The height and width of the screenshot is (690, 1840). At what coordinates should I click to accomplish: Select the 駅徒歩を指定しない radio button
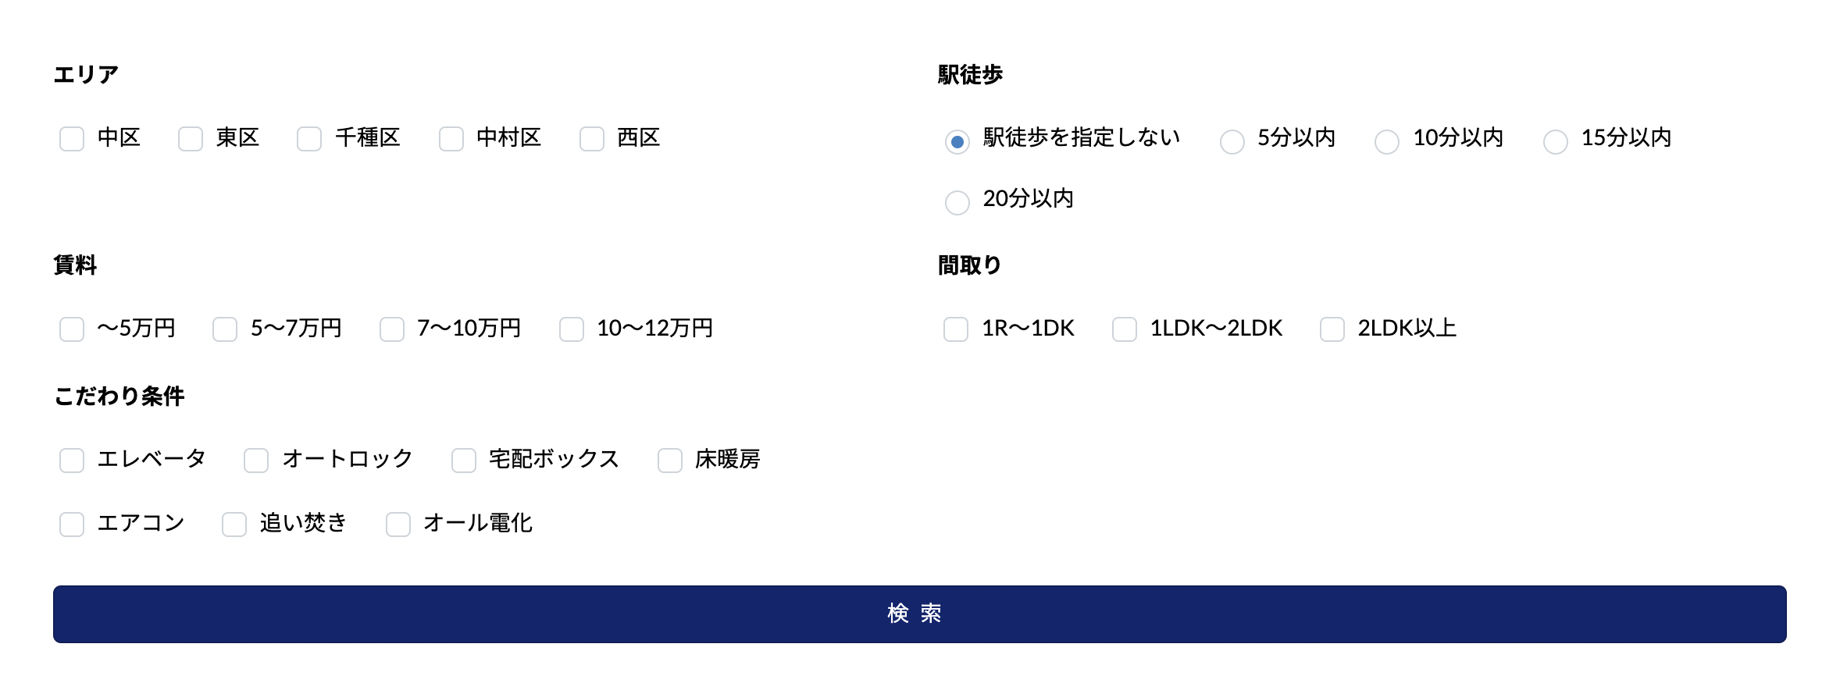[x=957, y=141]
